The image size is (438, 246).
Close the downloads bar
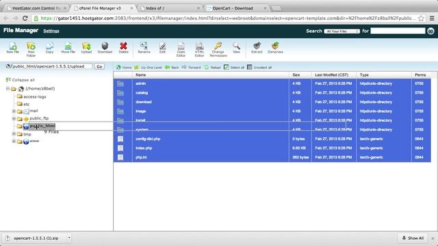pyautogui.click(x=433, y=238)
